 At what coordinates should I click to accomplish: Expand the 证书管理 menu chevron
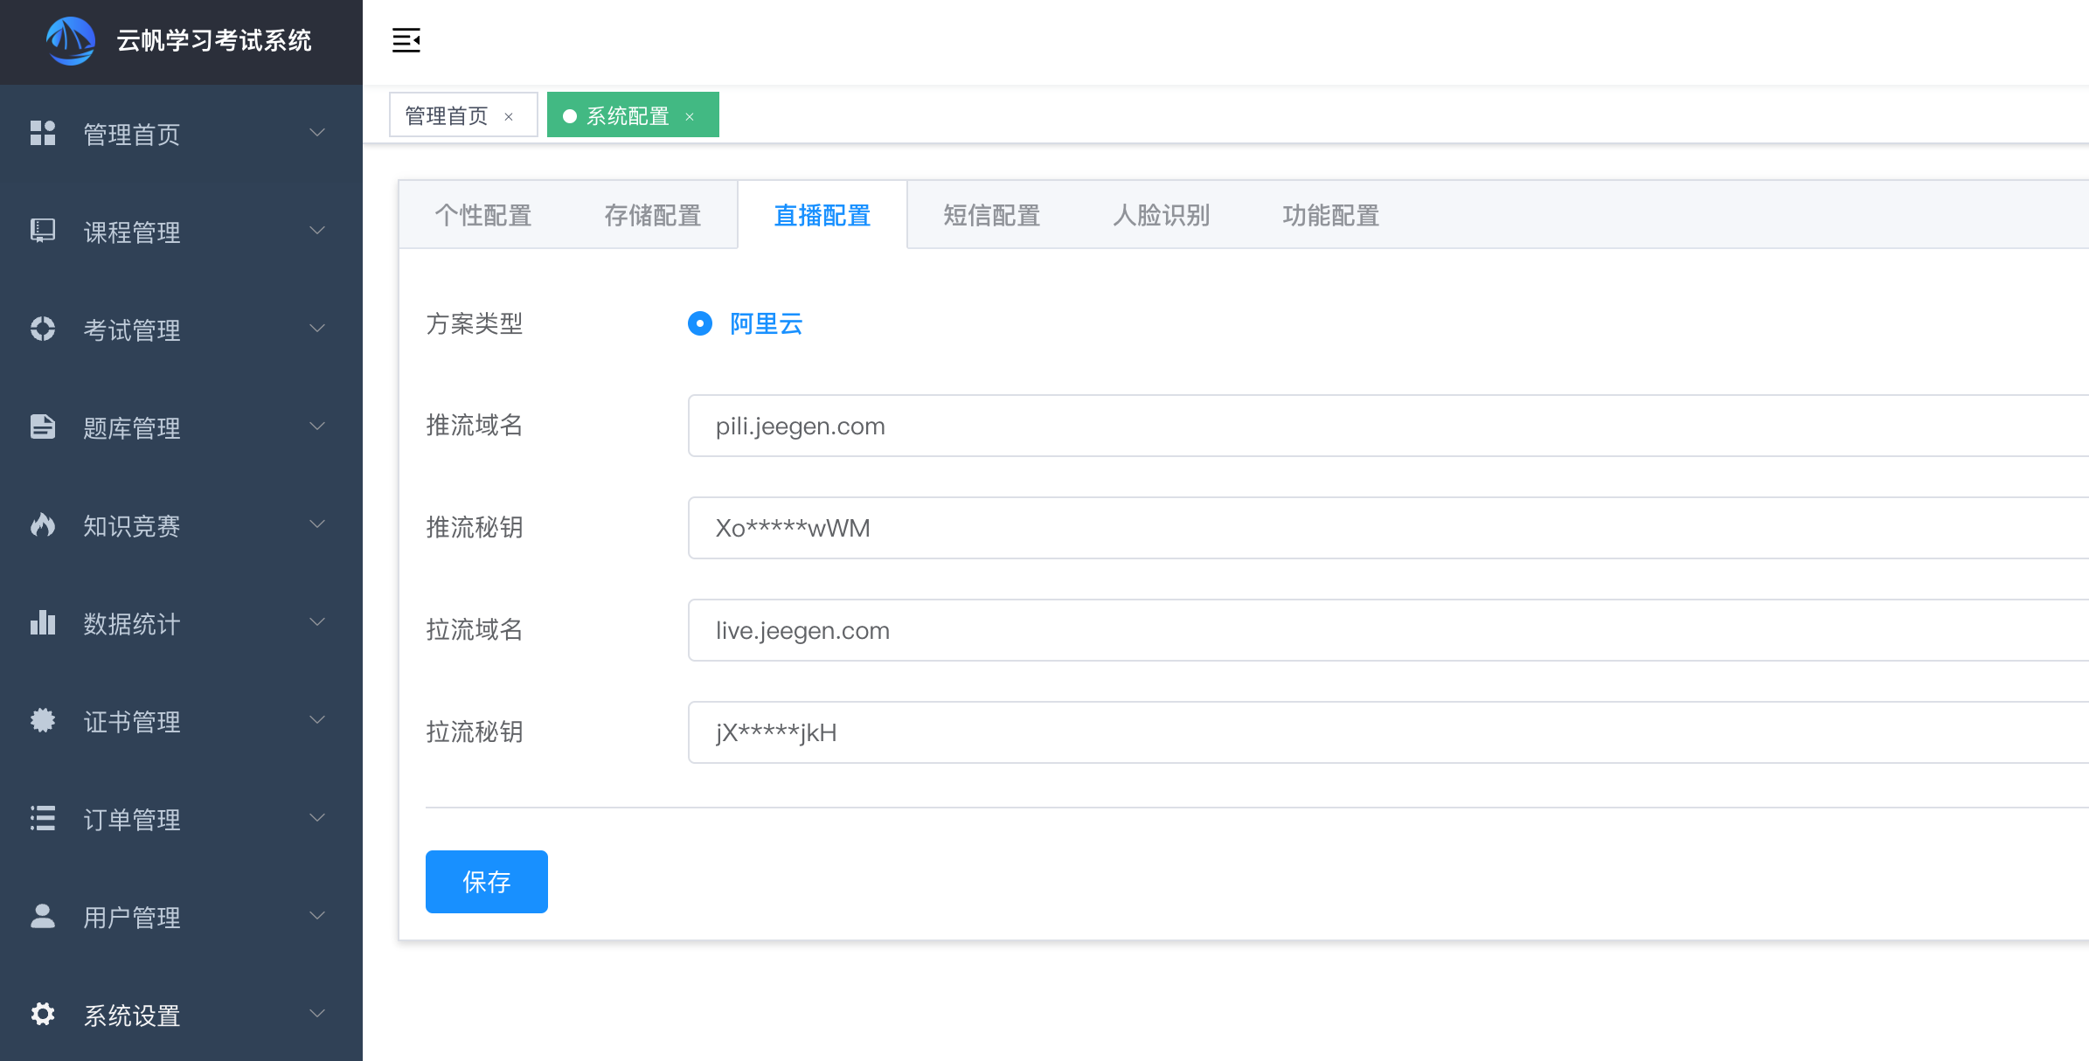(x=317, y=720)
